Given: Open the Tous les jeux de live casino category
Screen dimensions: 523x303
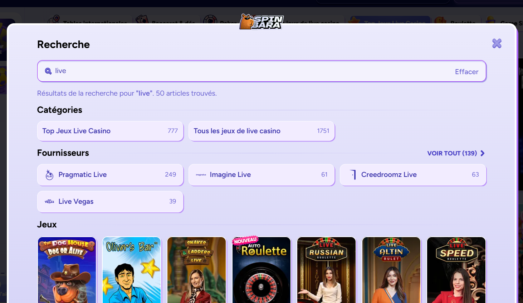Looking at the screenshot, I should [x=261, y=131].
